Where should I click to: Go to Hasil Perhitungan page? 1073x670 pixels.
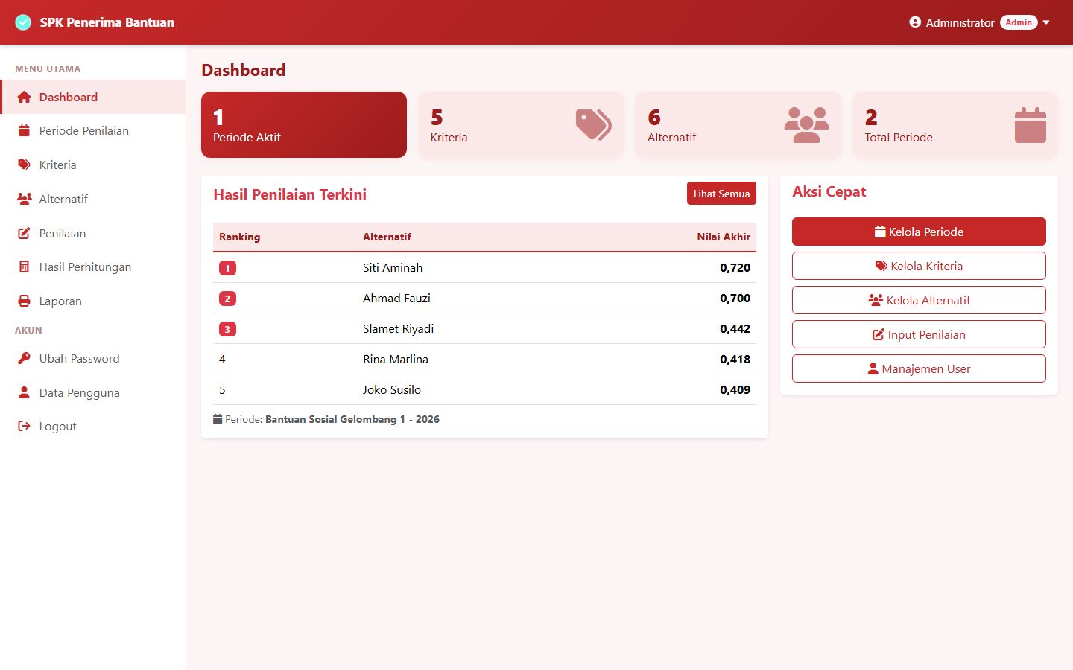tap(93, 267)
